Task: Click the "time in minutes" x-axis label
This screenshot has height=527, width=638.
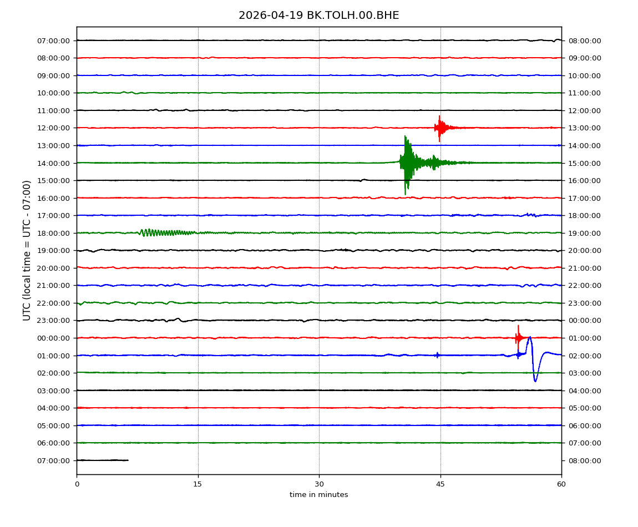Action: click(318, 495)
